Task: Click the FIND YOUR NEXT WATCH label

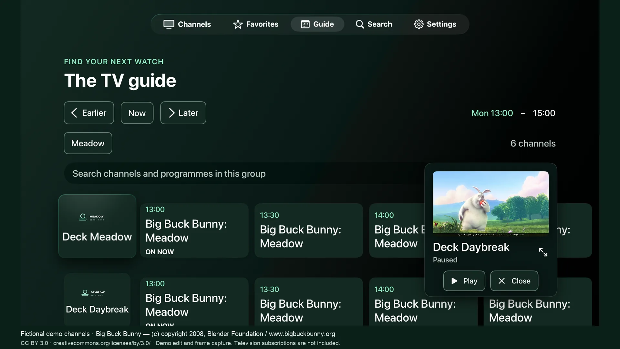Action: point(114,62)
